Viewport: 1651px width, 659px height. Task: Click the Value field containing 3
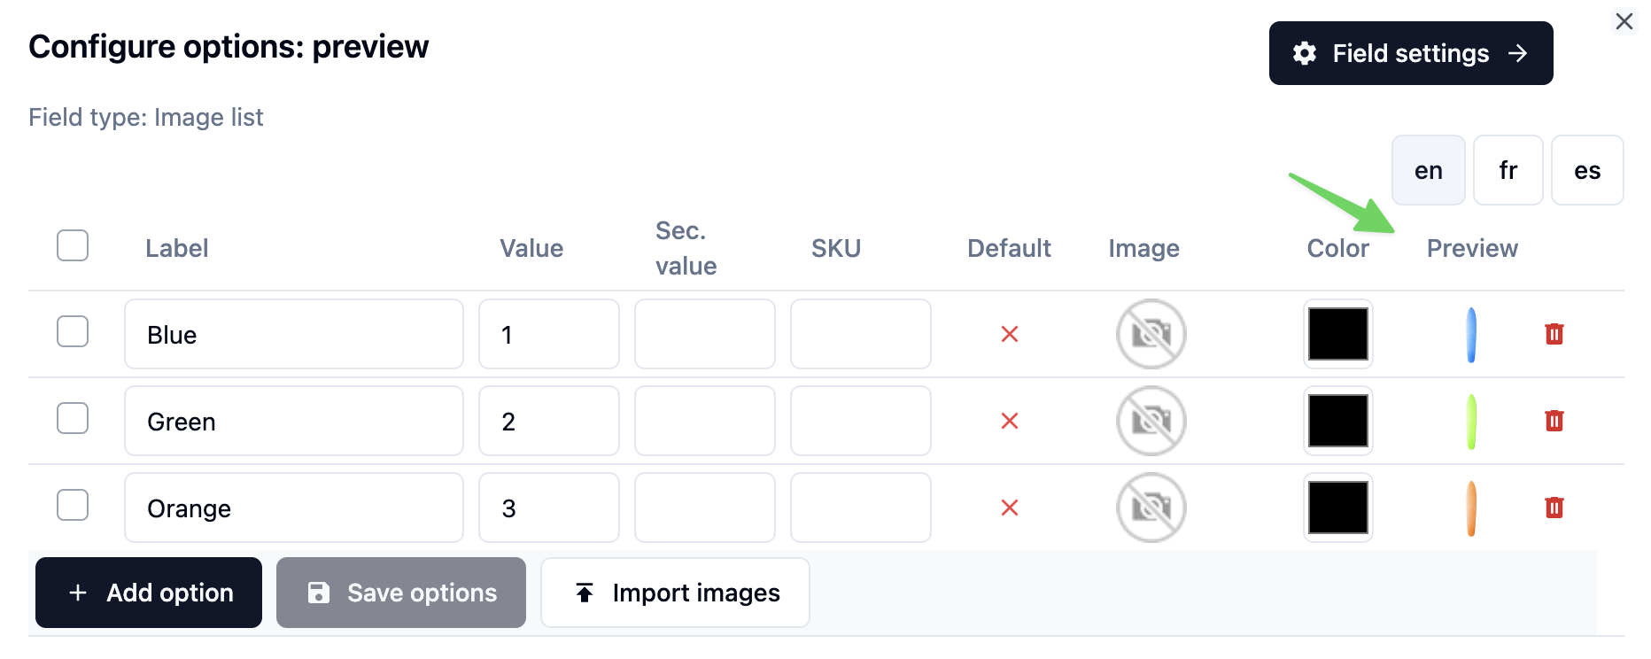(x=548, y=508)
